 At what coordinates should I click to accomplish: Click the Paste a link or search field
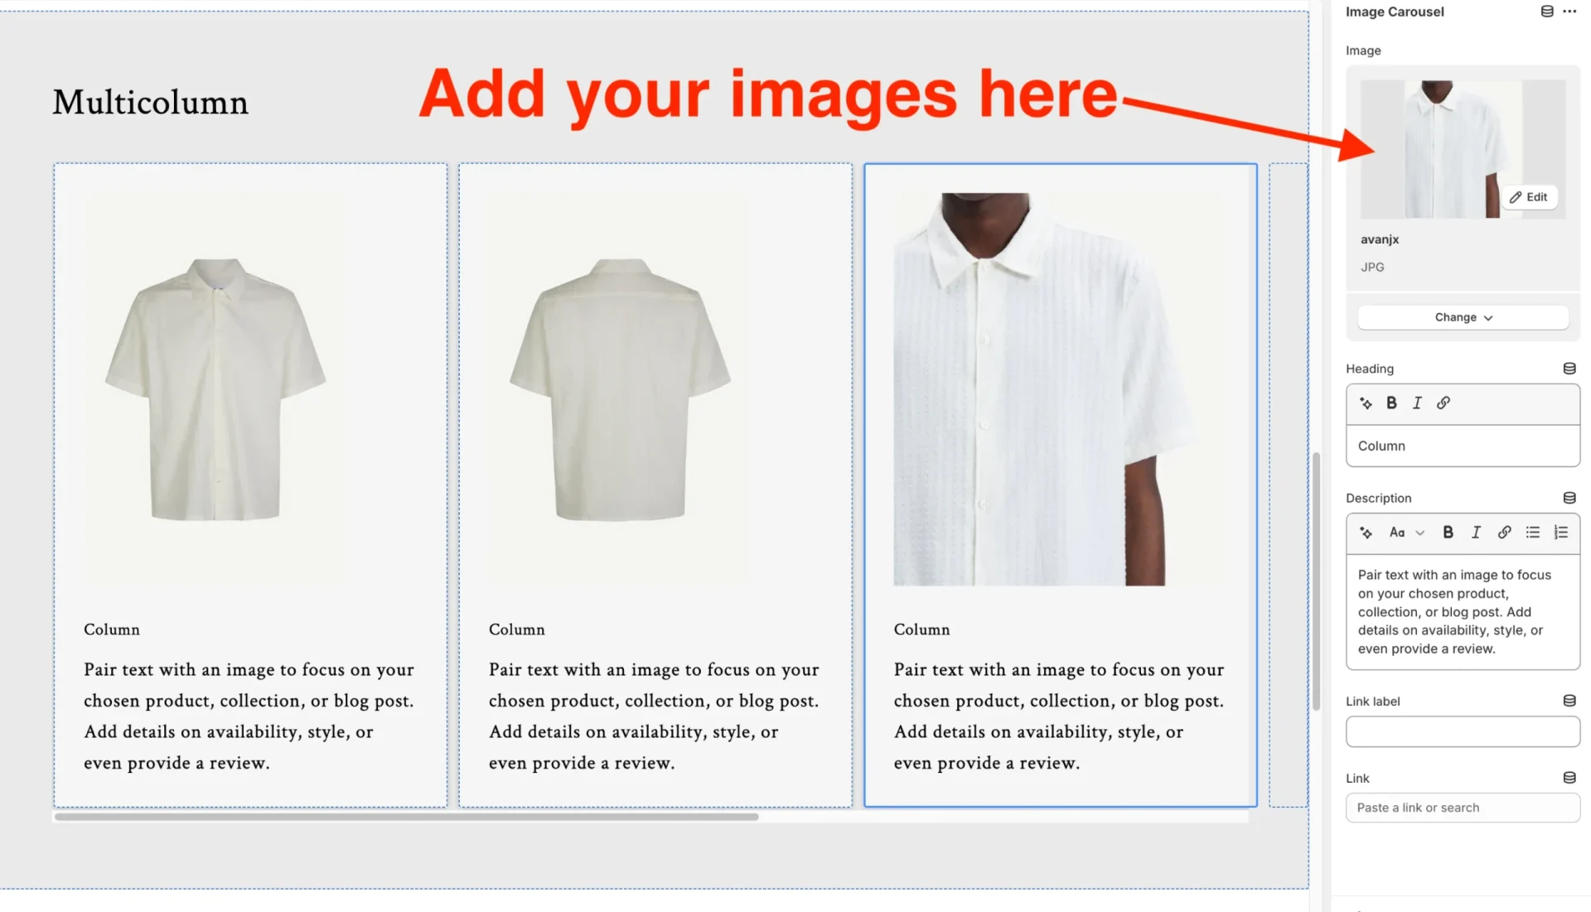pos(1462,807)
